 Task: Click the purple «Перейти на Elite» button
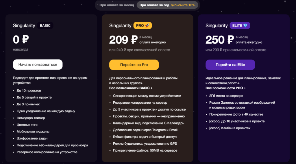coord(230,65)
